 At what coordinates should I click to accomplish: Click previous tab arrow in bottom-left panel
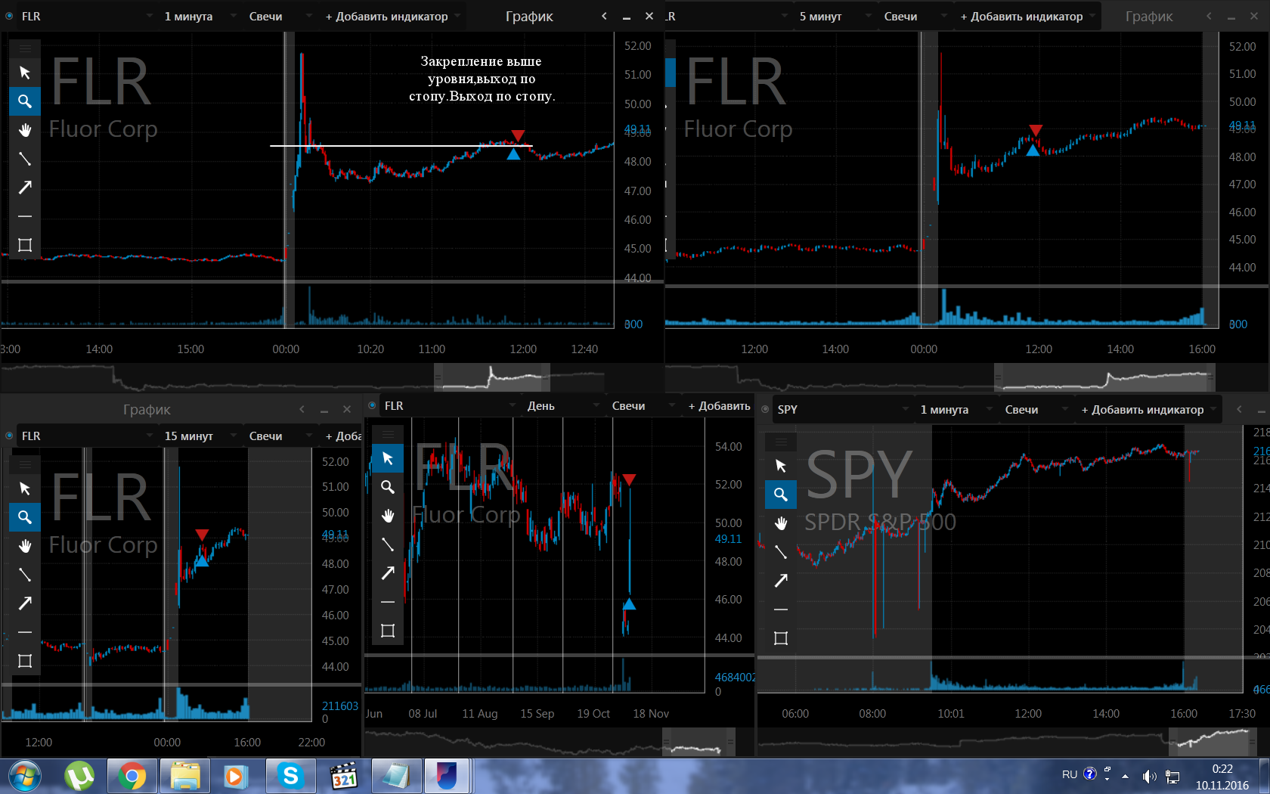tap(302, 409)
